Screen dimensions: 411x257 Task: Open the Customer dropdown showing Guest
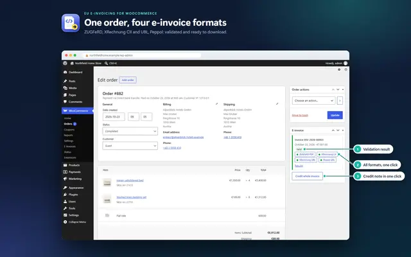pyautogui.click(x=130, y=146)
